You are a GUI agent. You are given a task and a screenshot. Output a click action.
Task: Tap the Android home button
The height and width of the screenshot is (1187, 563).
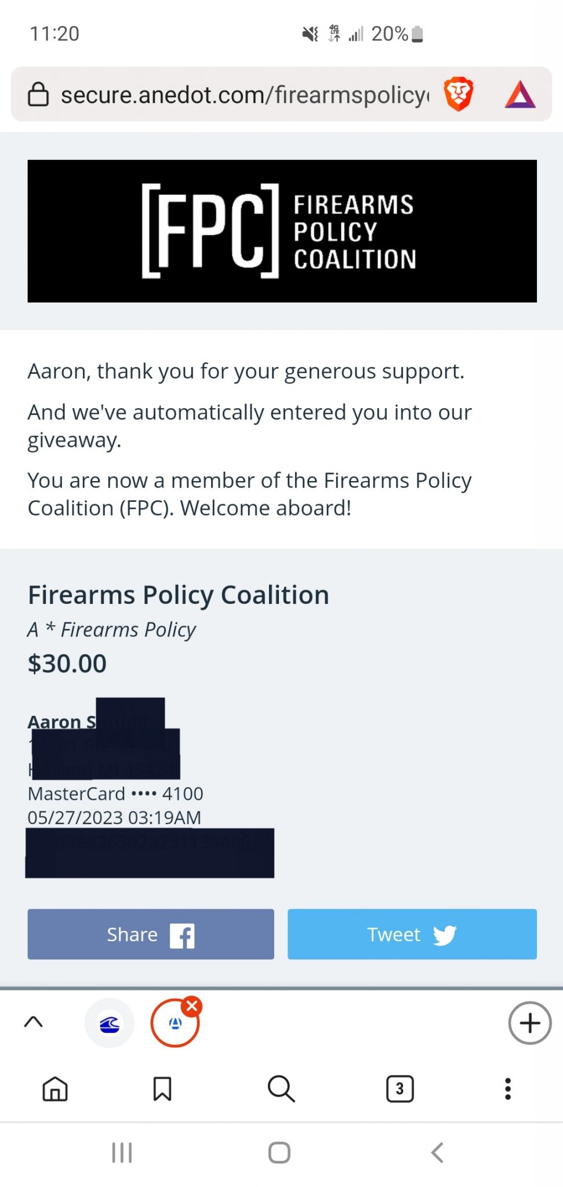pos(279,1153)
